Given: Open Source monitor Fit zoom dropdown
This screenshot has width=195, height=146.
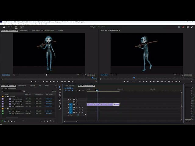Looking at the screenshot, I should pos(16,75).
